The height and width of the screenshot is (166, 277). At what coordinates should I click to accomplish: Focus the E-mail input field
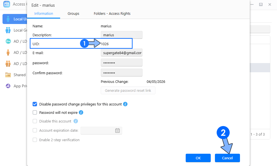pos(121,53)
